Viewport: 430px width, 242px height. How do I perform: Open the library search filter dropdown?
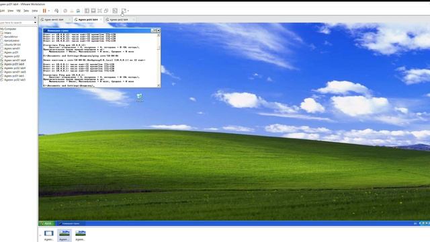pos(35,22)
